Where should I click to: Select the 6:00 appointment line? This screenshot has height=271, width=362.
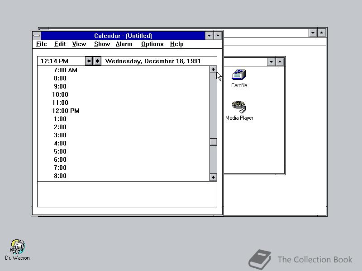(124, 159)
